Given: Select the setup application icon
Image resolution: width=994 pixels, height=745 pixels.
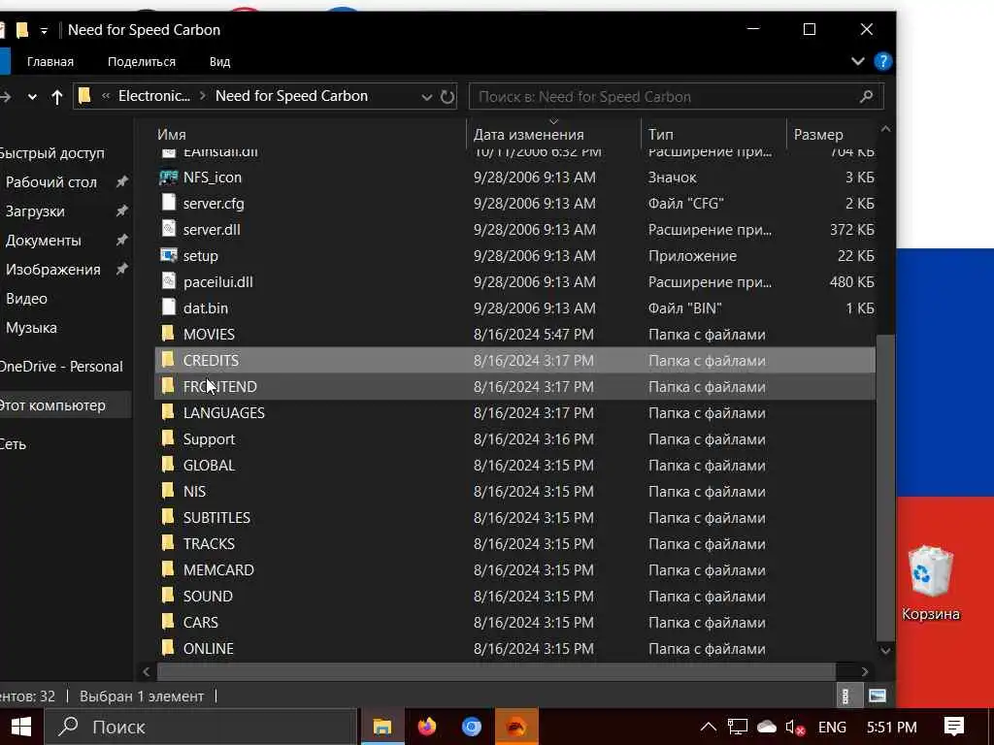Looking at the screenshot, I should click(168, 256).
